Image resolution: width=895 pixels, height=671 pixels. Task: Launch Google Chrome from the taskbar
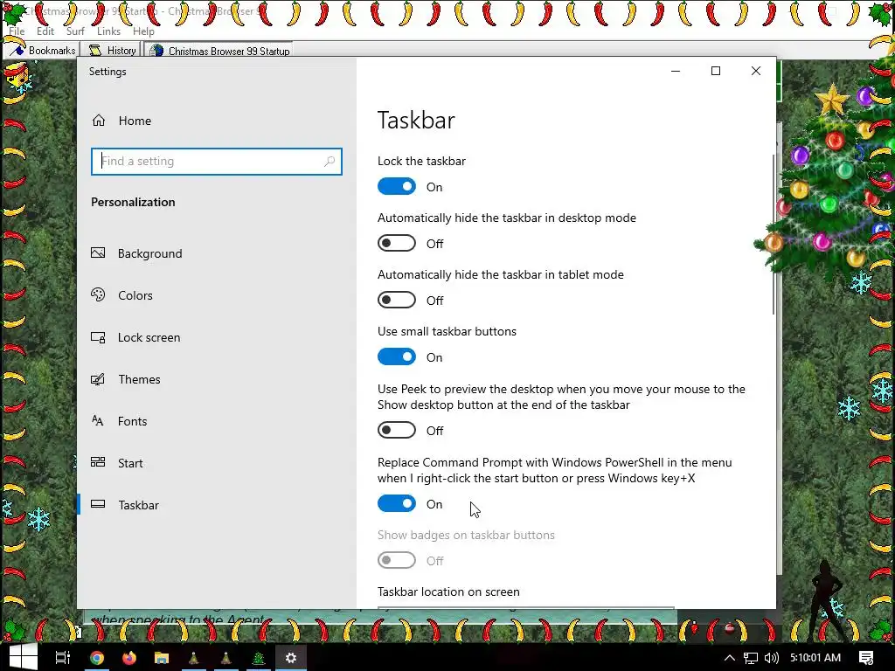(x=97, y=657)
